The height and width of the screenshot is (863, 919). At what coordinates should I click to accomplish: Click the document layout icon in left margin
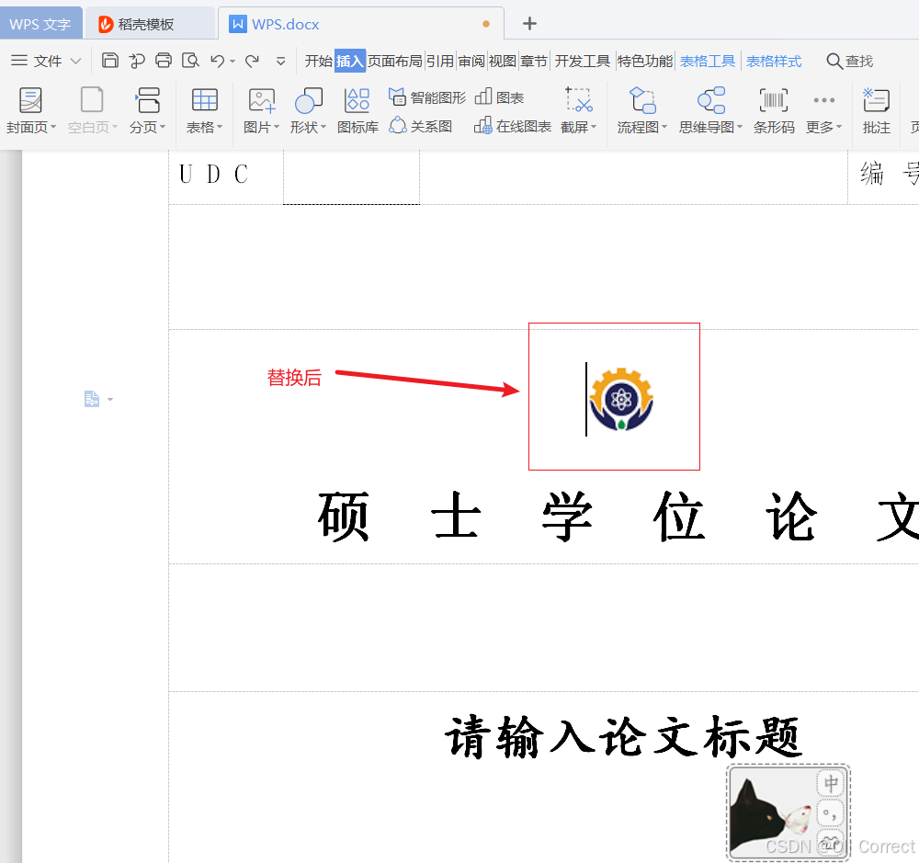coord(91,399)
